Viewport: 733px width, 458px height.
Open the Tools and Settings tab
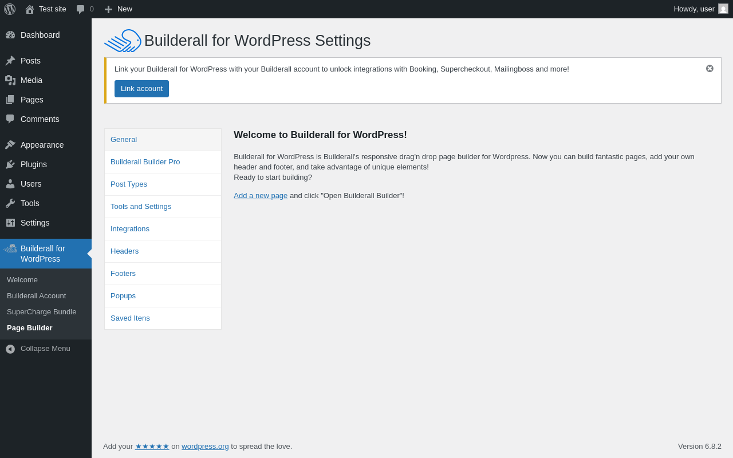163,207
